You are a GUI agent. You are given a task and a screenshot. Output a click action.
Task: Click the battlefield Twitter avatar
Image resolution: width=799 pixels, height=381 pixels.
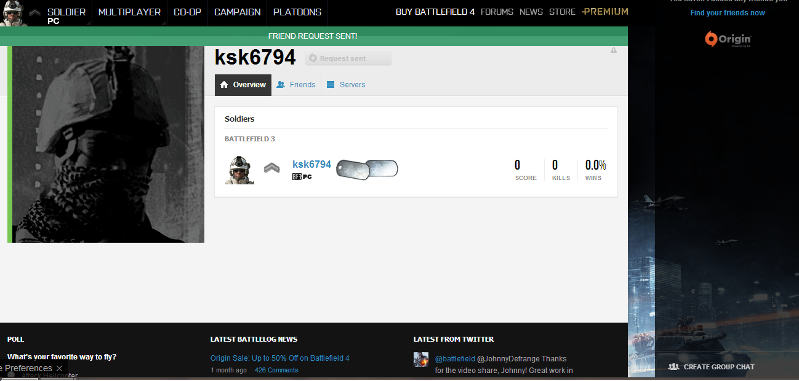coord(421,359)
